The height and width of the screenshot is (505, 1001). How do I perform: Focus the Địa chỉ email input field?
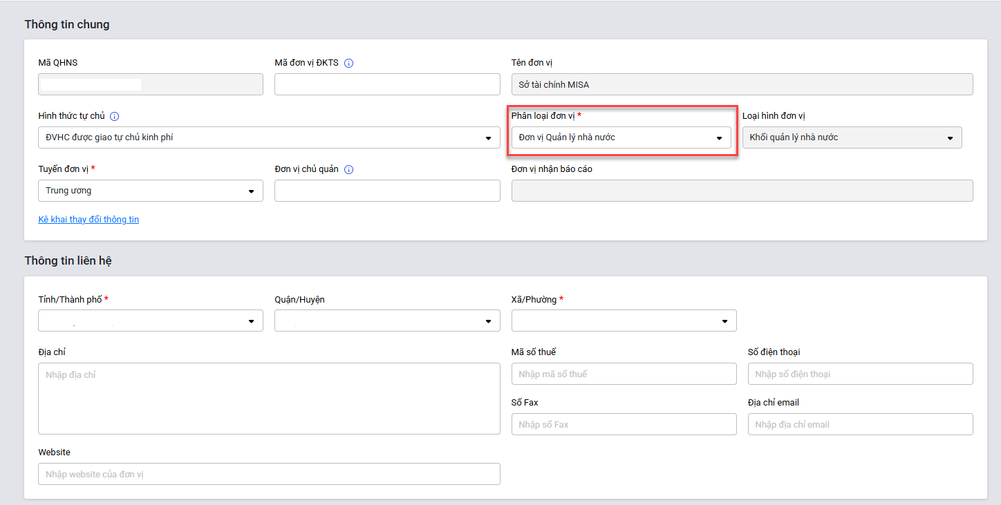pyautogui.click(x=860, y=424)
